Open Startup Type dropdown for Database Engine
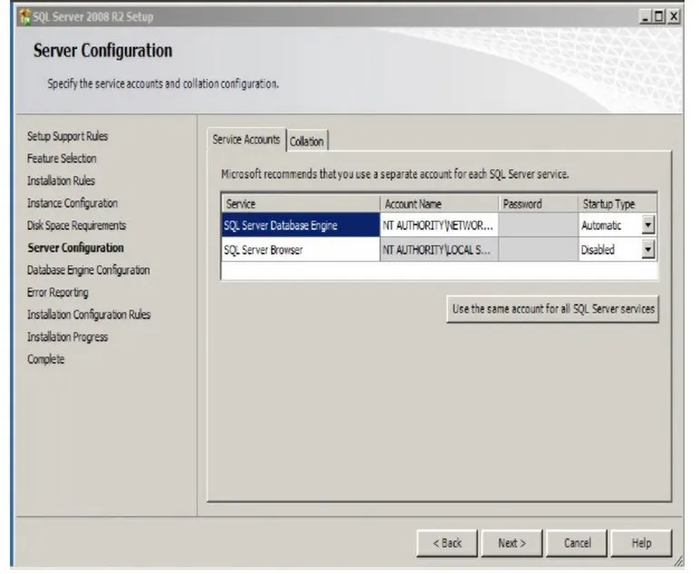699x574 pixels. click(648, 225)
